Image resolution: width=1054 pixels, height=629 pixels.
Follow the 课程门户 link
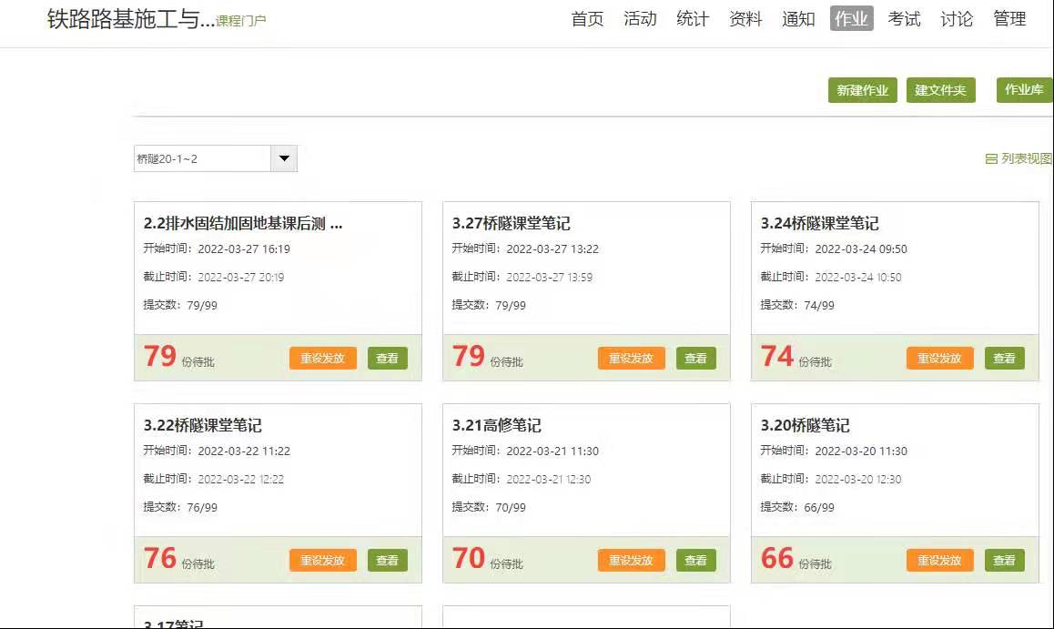click(x=241, y=21)
